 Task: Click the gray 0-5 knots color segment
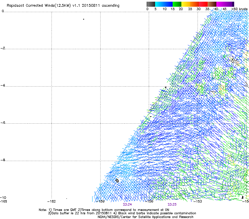(151, 4)
